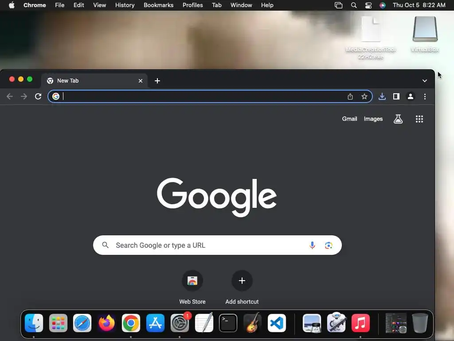Click the Siri icon in menu bar
Screen dimensions: 454x341
pos(383,5)
